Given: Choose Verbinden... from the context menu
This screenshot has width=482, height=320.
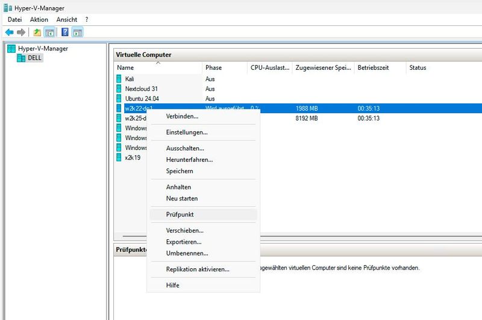Looking at the screenshot, I should point(203,116).
